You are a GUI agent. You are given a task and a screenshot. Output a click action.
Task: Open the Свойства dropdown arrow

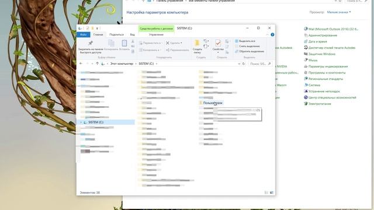[218, 52]
